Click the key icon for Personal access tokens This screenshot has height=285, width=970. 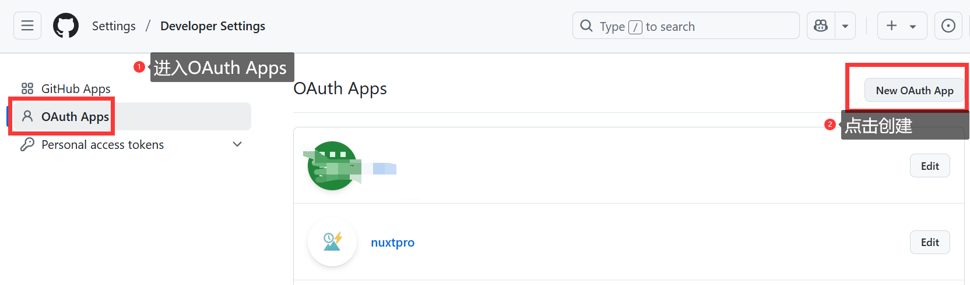pyautogui.click(x=27, y=145)
